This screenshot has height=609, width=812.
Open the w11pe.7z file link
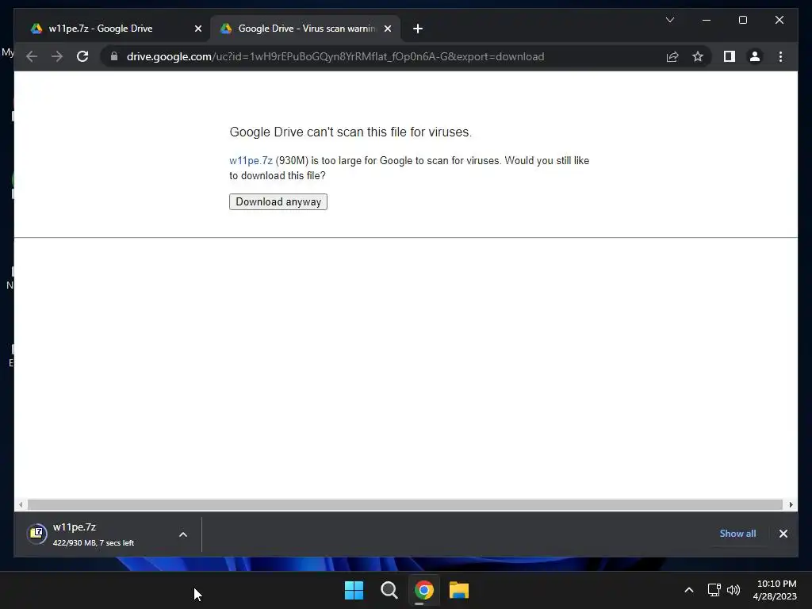coord(251,160)
